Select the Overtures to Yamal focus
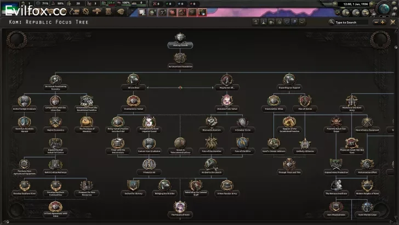This screenshot has height=225, width=399. [x=134, y=102]
